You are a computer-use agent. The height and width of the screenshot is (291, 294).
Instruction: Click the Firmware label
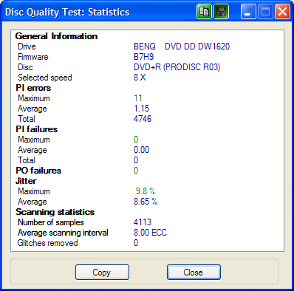coord(33,57)
